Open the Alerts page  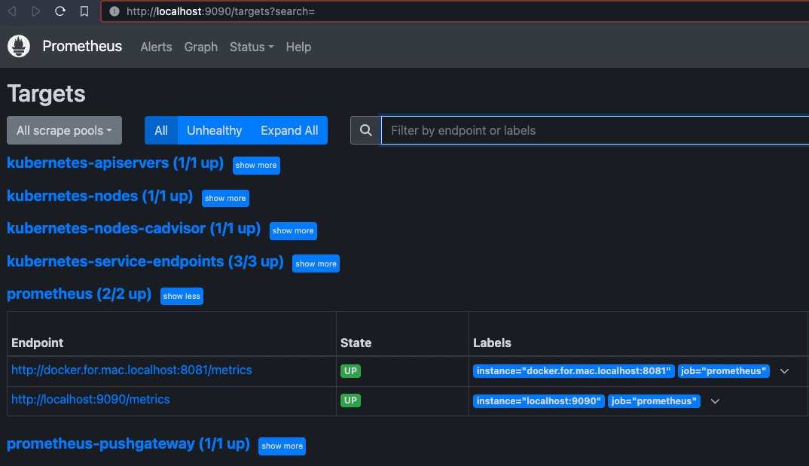click(x=157, y=47)
